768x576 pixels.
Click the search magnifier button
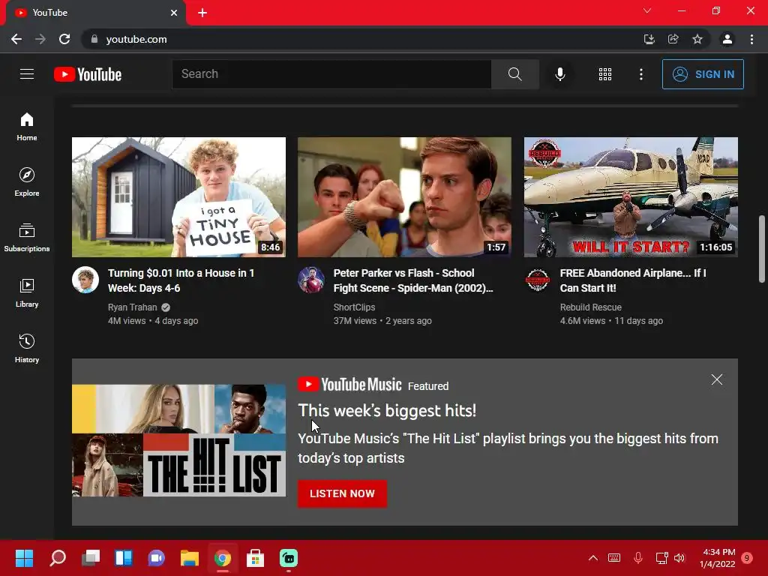pos(514,74)
